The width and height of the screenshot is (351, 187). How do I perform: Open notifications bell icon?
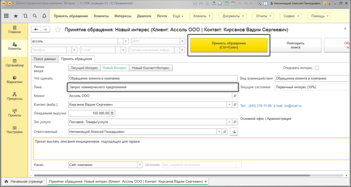click(44, 16)
